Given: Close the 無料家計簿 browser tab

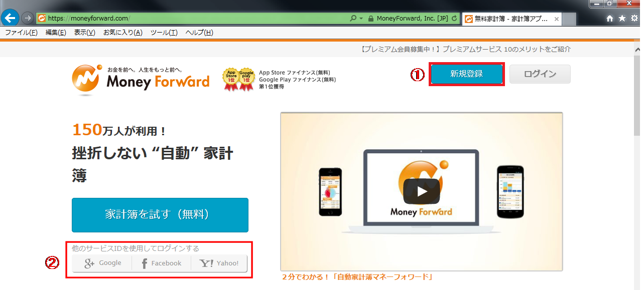Looking at the screenshot, I should point(556,19).
